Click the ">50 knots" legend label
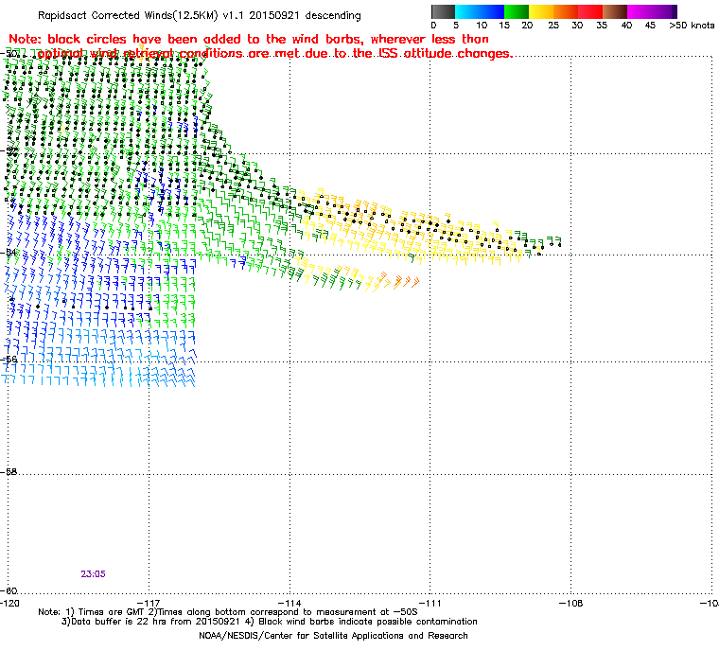 [692, 26]
